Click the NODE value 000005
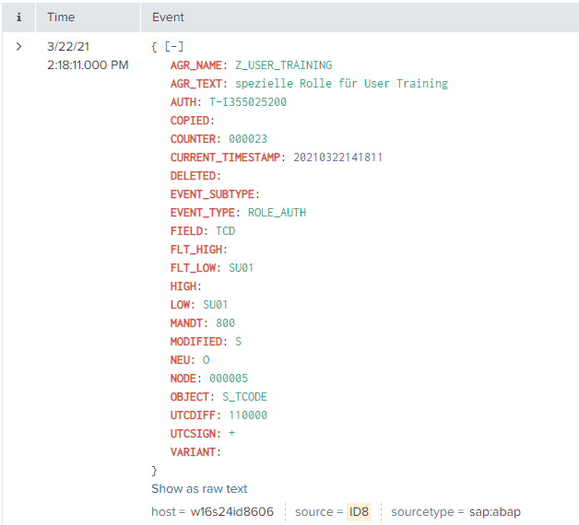Image resolution: width=579 pixels, height=525 pixels. tap(229, 379)
